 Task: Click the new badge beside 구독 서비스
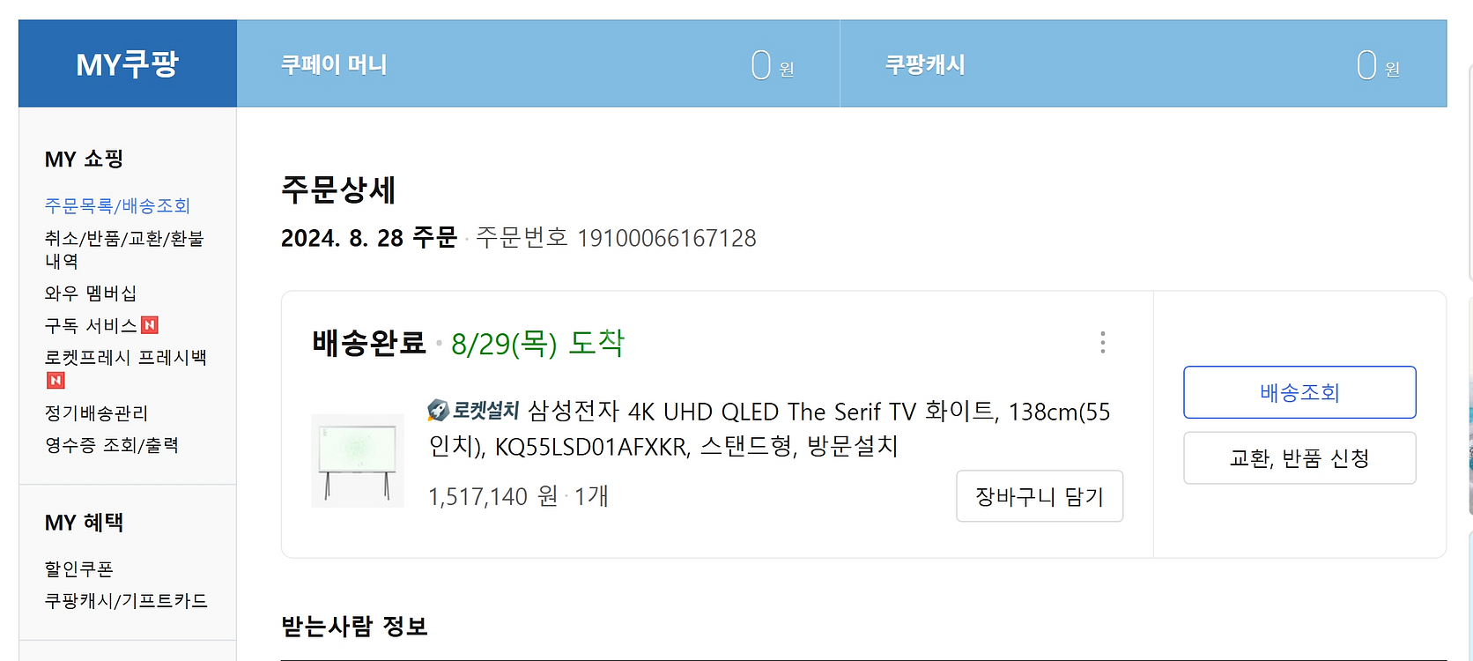pos(150,325)
